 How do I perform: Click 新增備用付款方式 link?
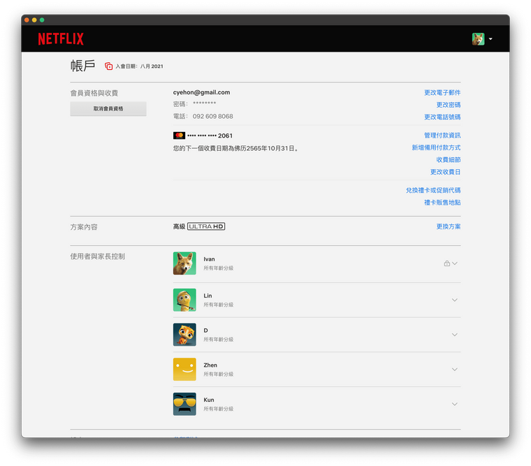[x=436, y=147]
